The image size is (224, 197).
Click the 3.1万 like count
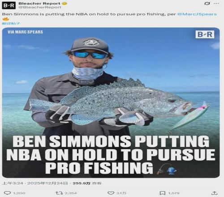pyautogui.click(x=121, y=193)
